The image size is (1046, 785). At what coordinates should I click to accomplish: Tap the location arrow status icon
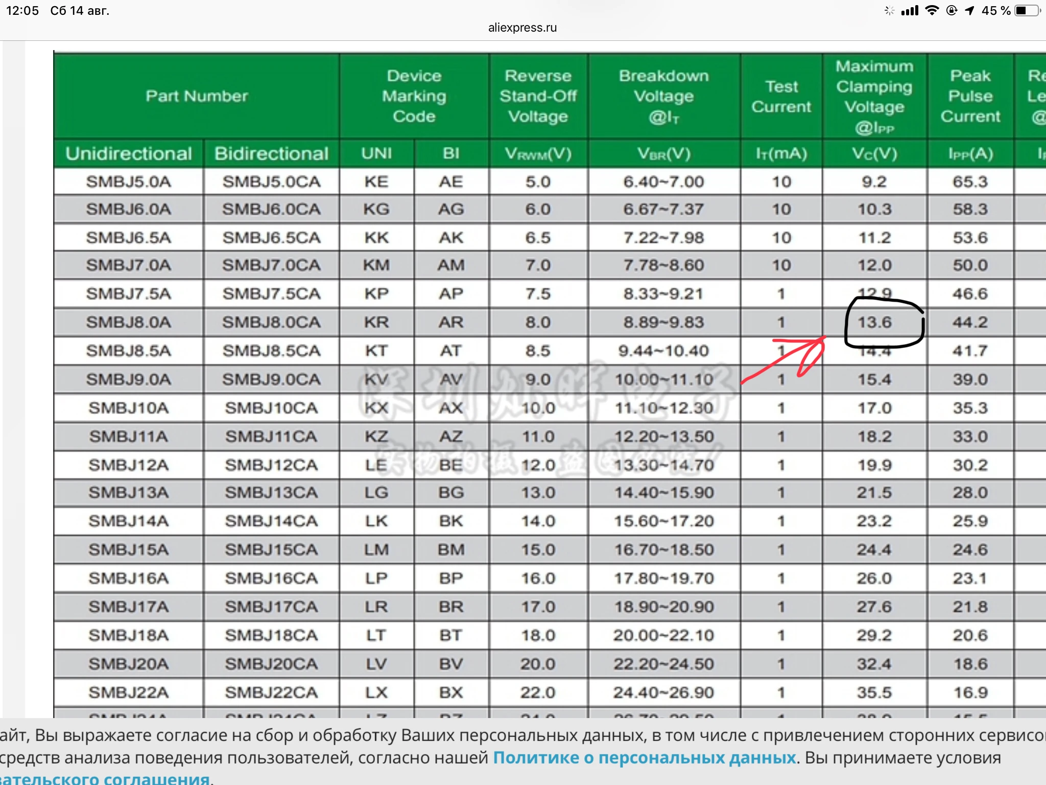coord(969,11)
